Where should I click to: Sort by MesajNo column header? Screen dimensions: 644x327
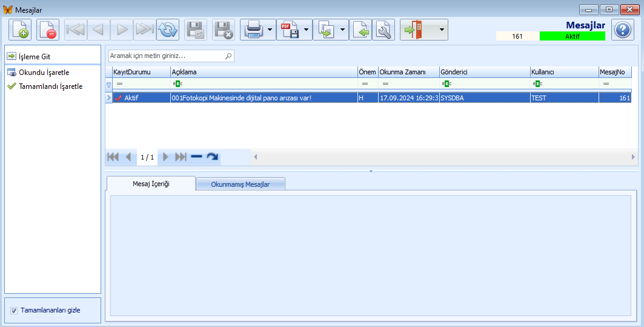pos(615,72)
